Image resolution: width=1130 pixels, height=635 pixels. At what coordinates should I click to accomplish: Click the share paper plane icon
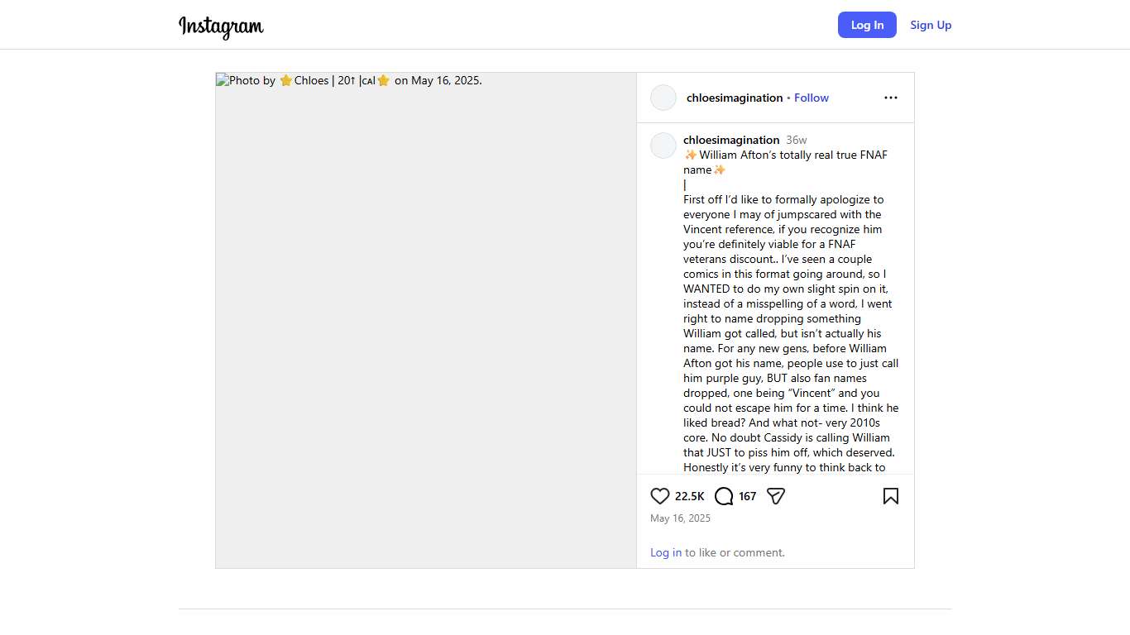(775, 496)
